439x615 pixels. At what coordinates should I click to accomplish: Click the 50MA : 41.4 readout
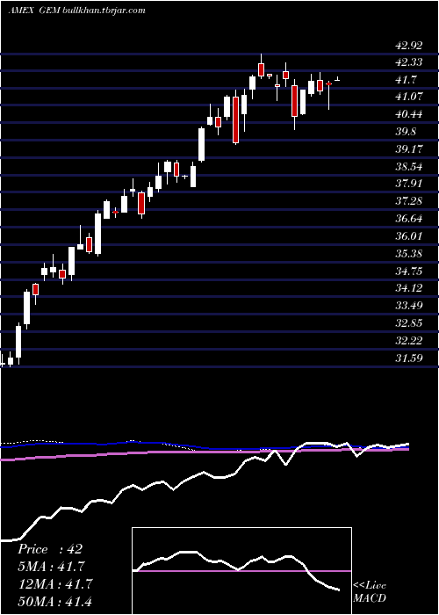pos(55,602)
